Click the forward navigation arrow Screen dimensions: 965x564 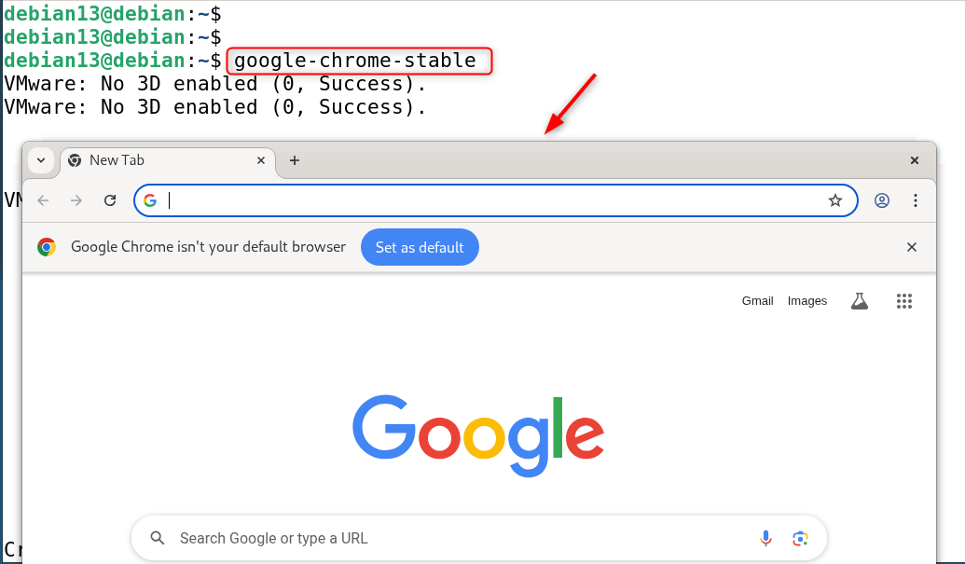pyautogui.click(x=76, y=200)
